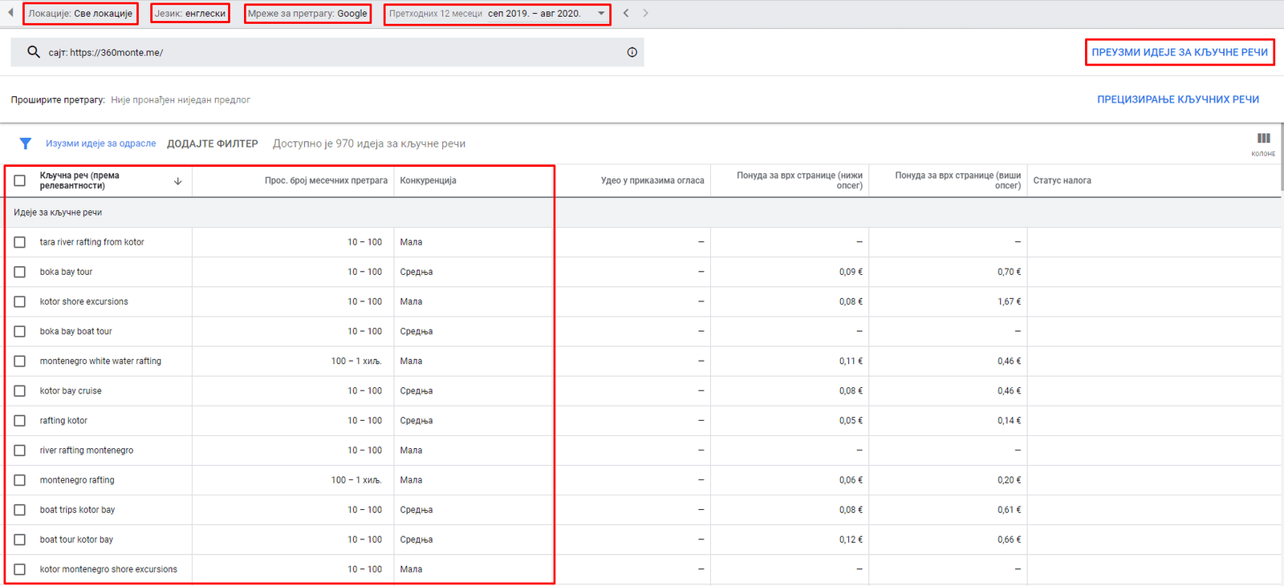Click the search magnifier icon
This screenshot has height=586, width=1284.
point(34,52)
